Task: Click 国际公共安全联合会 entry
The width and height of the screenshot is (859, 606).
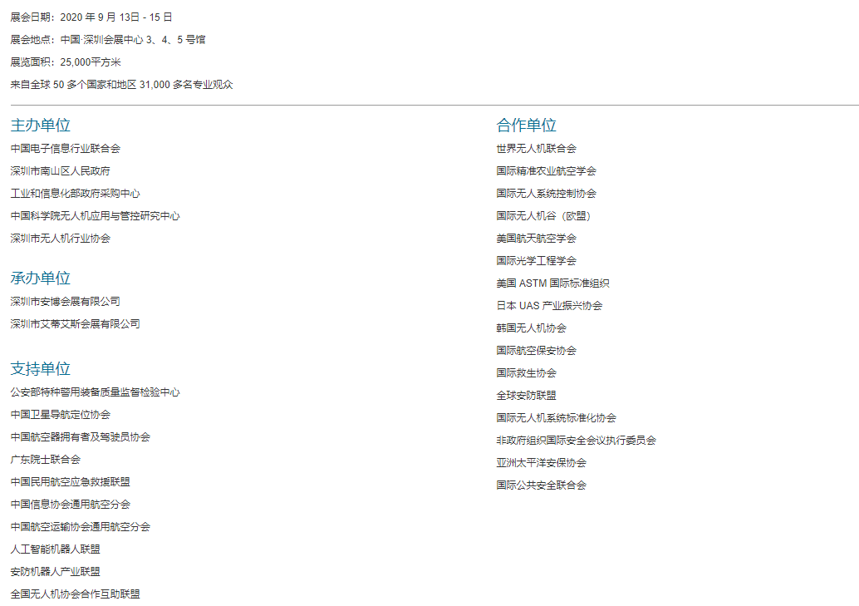Action: (x=541, y=485)
